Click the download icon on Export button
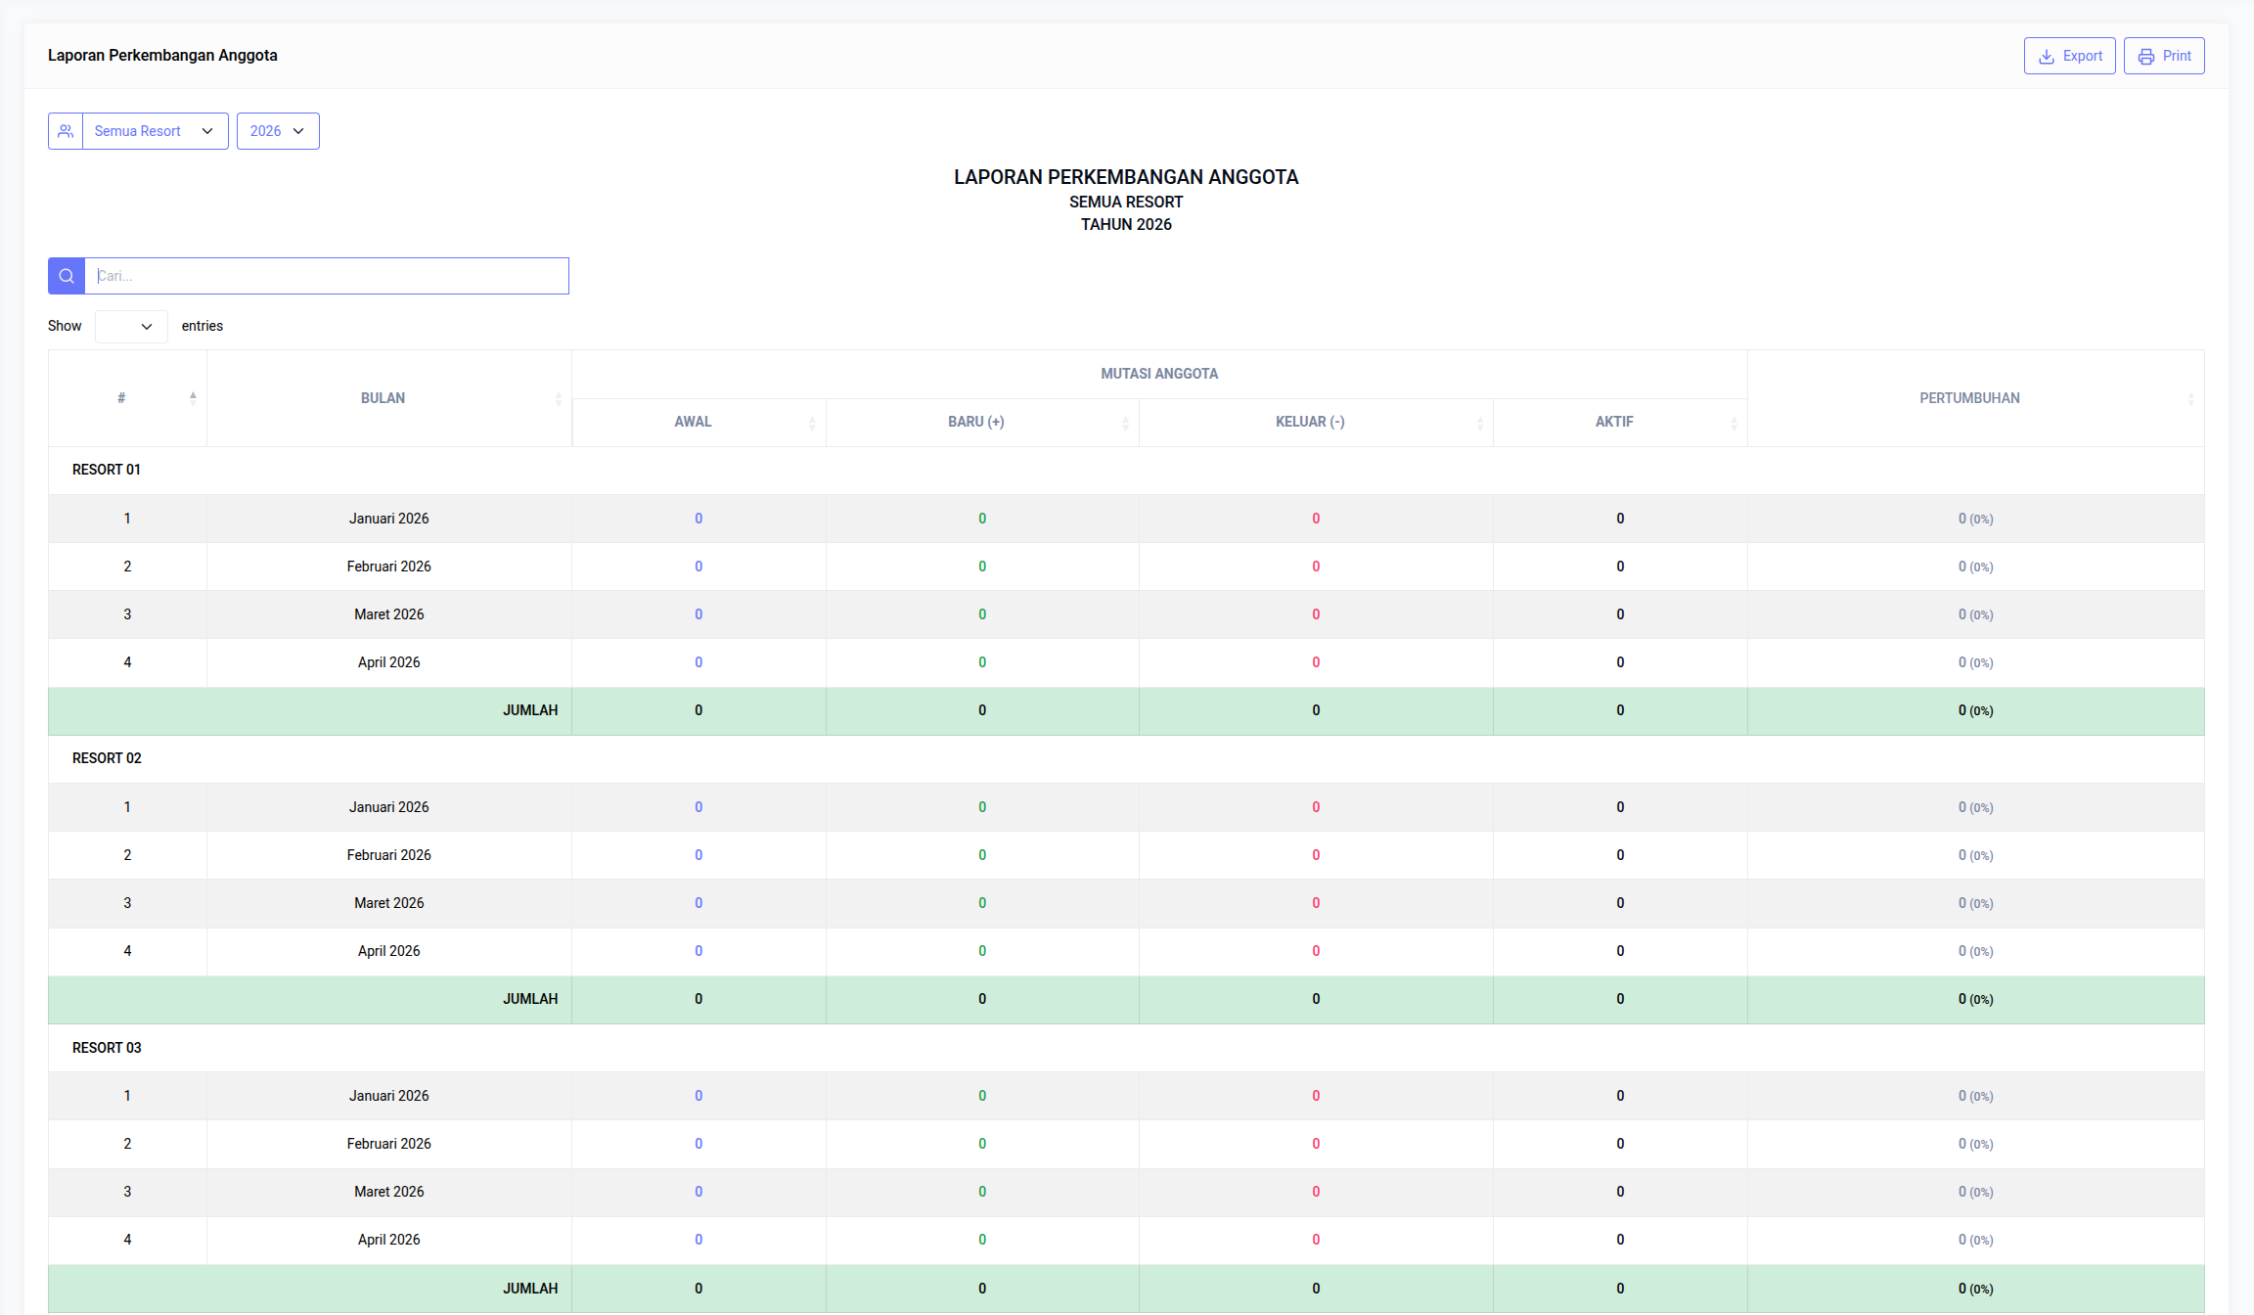The height and width of the screenshot is (1315, 2254). click(2046, 57)
